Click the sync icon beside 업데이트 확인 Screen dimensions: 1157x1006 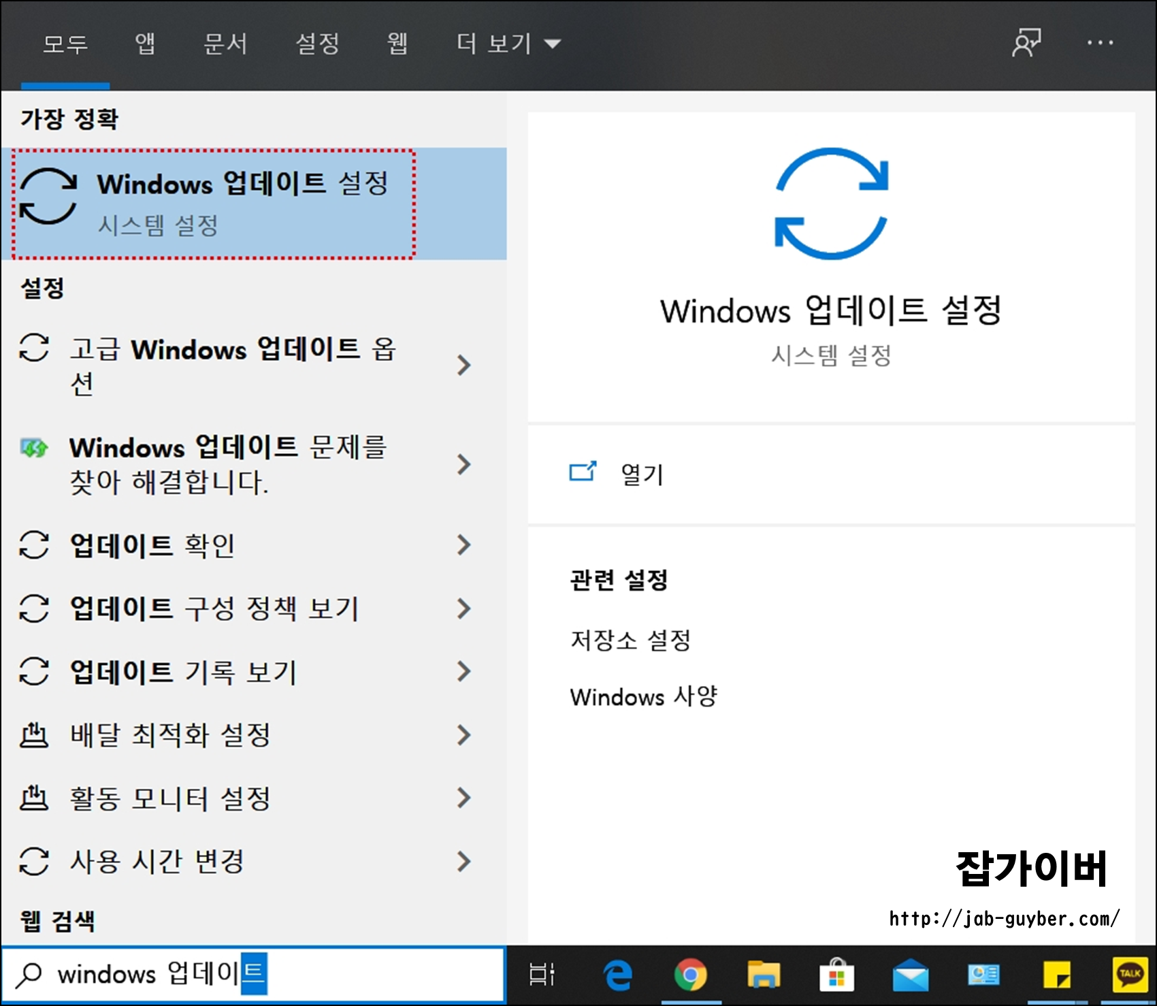(x=34, y=545)
